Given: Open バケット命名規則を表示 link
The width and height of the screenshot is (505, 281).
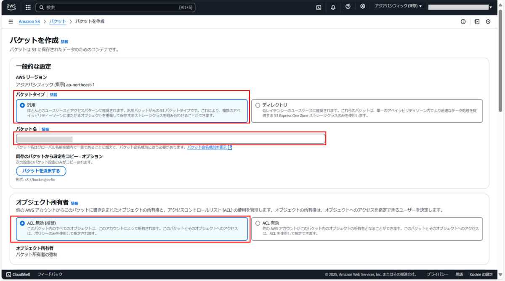Looking at the screenshot, I should click(x=210, y=147).
